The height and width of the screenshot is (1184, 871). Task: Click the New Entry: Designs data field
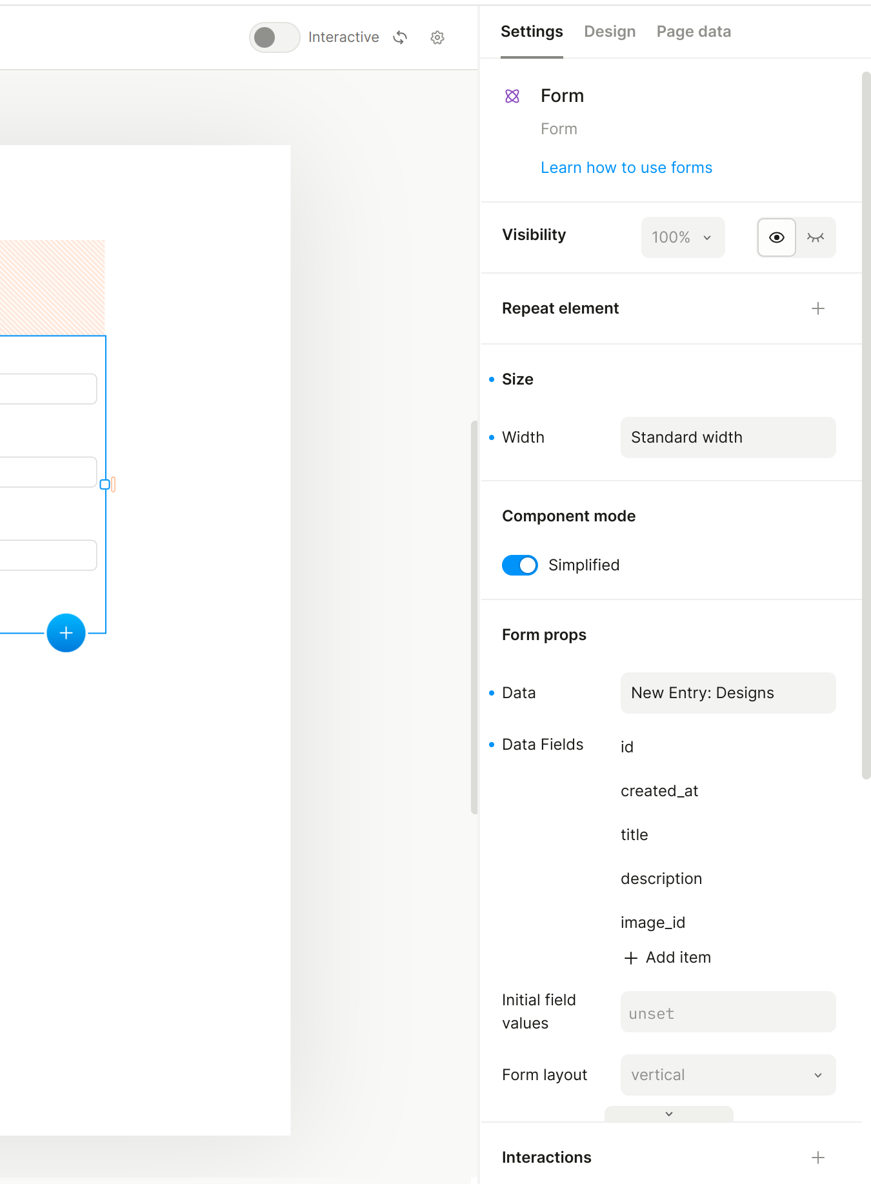pyautogui.click(x=728, y=693)
